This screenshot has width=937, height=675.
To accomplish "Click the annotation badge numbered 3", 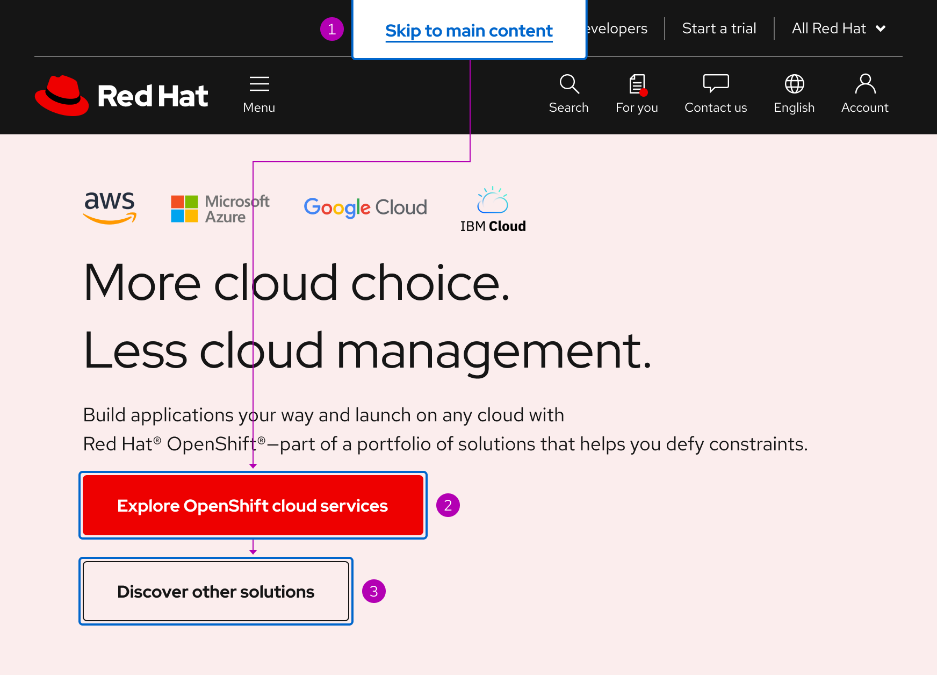I will coord(374,591).
